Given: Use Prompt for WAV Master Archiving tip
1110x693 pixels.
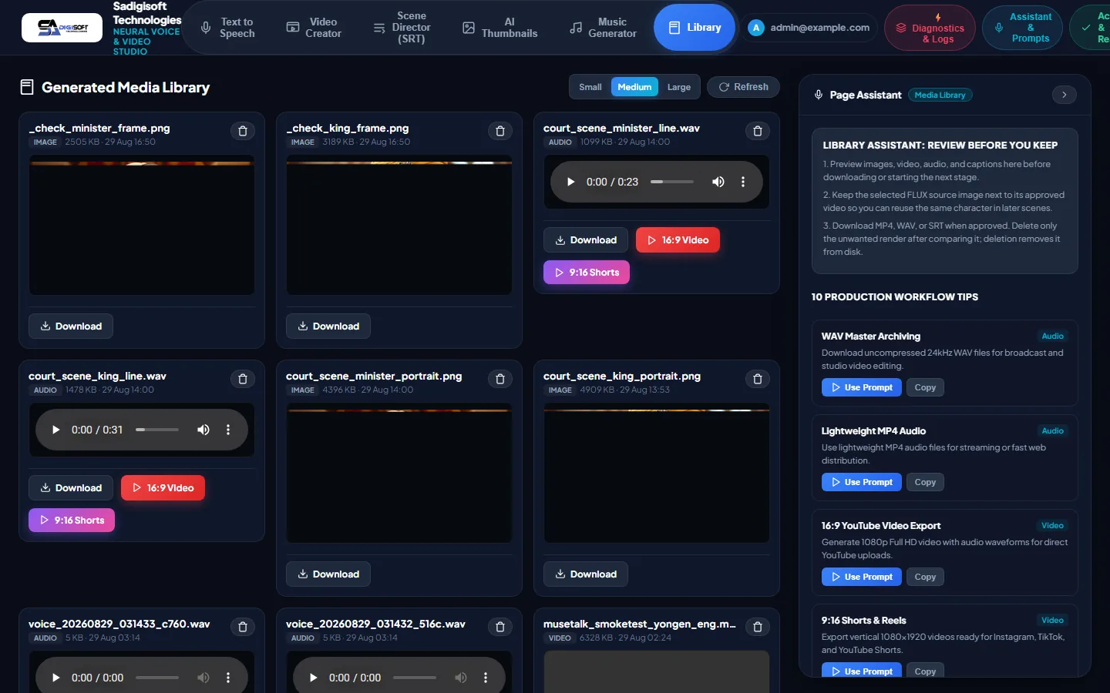Looking at the screenshot, I should click(861, 387).
